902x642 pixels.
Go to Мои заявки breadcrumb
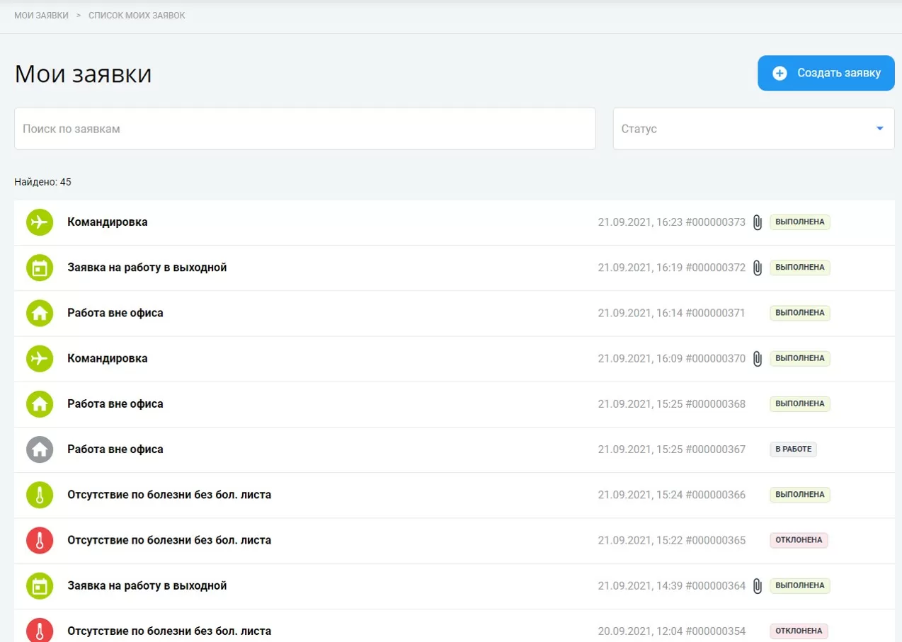click(41, 16)
